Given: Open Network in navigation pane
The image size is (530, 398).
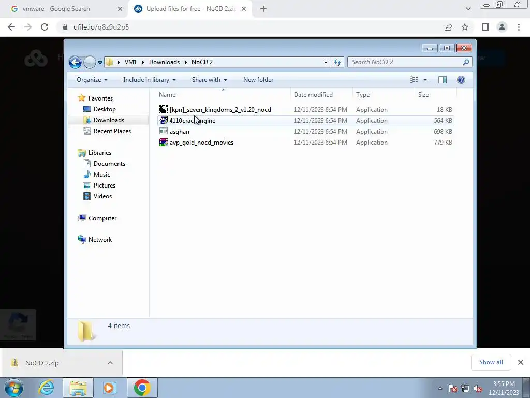Looking at the screenshot, I should click(x=100, y=239).
